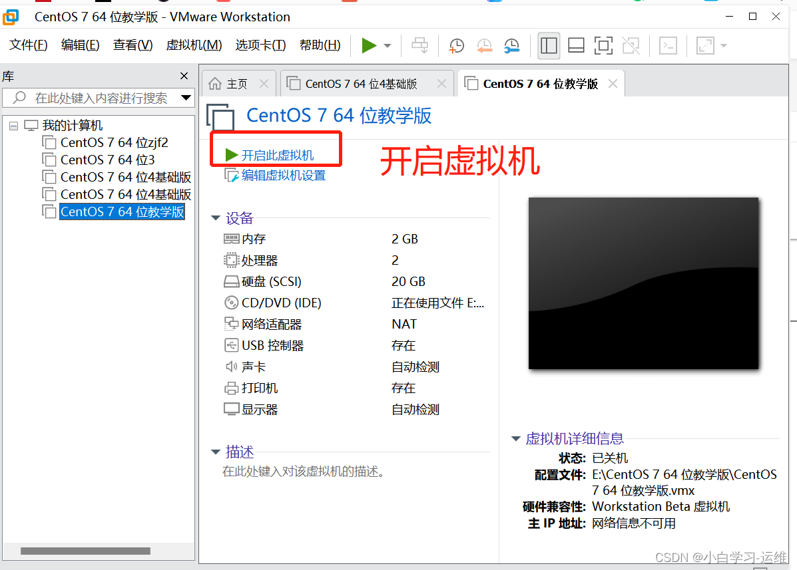Open the snapshot manager wrench icon
The height and width of the screenshot is (570, 797).
[512, 46]
